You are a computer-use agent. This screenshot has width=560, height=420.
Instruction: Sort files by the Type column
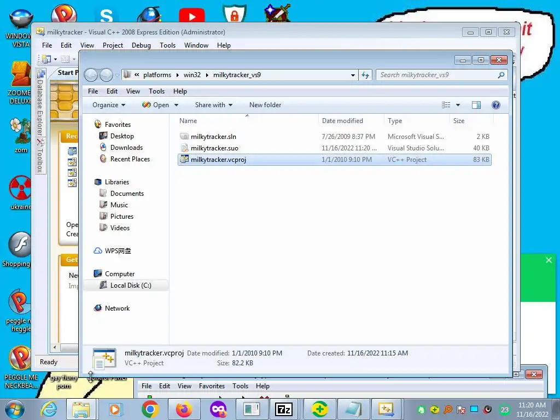(x=416, y=121)
